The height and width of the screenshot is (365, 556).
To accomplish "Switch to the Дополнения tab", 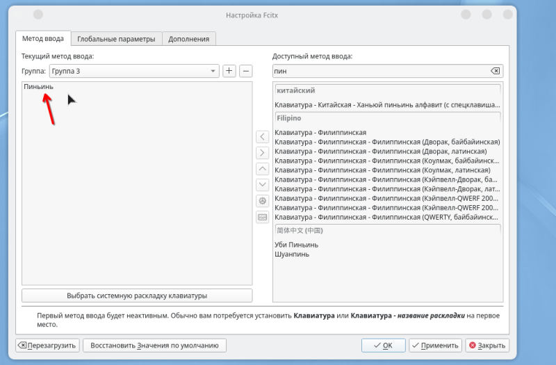I will pyautogui.click(x=188, y=39).
